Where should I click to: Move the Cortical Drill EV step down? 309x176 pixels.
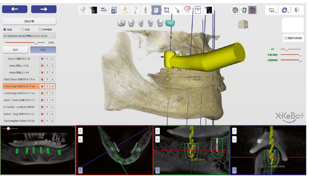click(52, 107)
